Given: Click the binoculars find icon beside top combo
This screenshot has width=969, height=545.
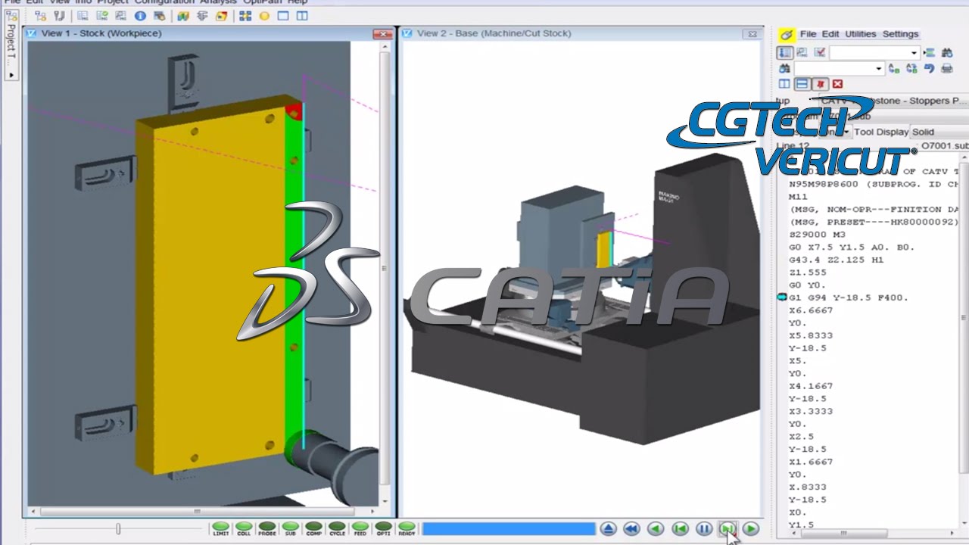Looking at the screenshot, I should click(947, 52).
